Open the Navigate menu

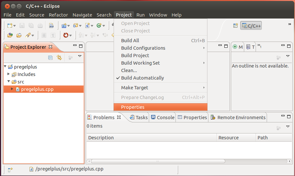tap(82, 15)
